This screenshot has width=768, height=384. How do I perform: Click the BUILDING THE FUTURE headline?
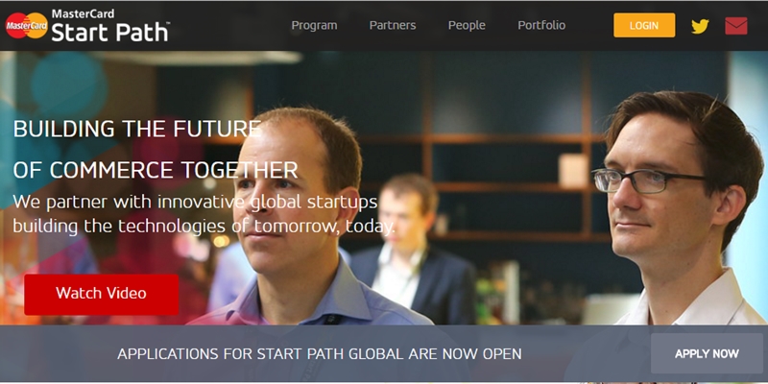pyautogui.click(x=137, y=129)
